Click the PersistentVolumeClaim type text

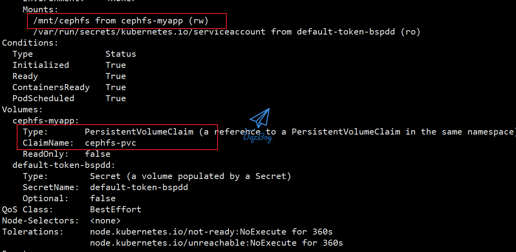139,132
